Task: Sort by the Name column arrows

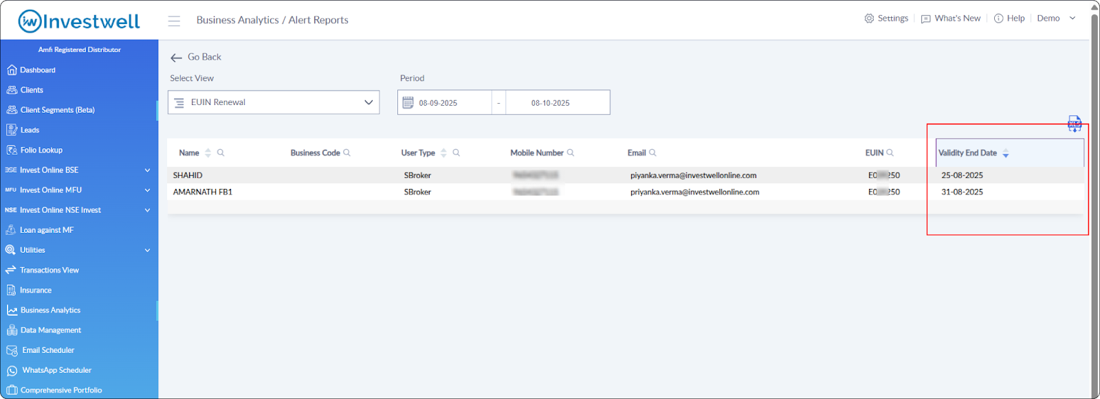Action: [208, 153]
